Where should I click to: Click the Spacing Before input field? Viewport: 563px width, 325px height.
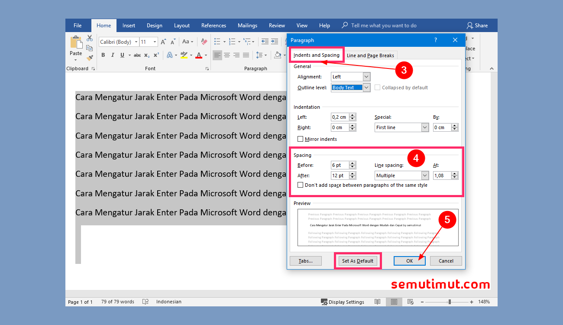coord(340,165)
